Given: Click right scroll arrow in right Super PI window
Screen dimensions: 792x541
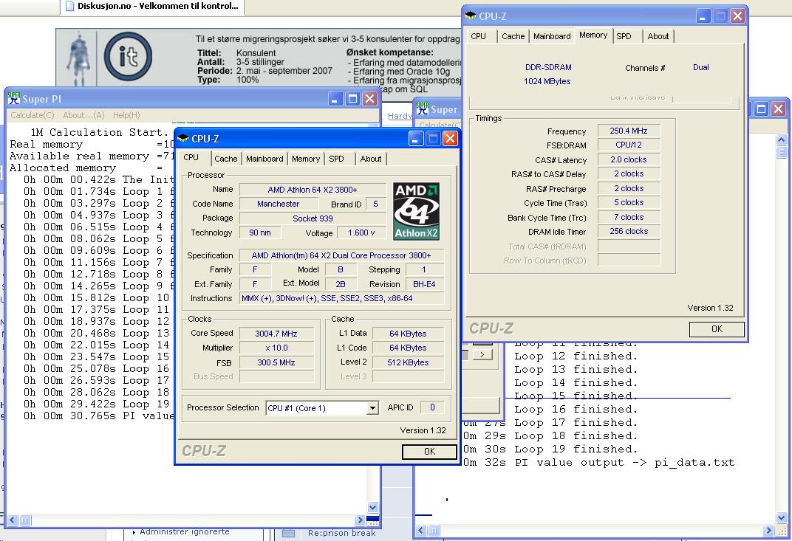Looking at the screenshot, I should [769, 531].
